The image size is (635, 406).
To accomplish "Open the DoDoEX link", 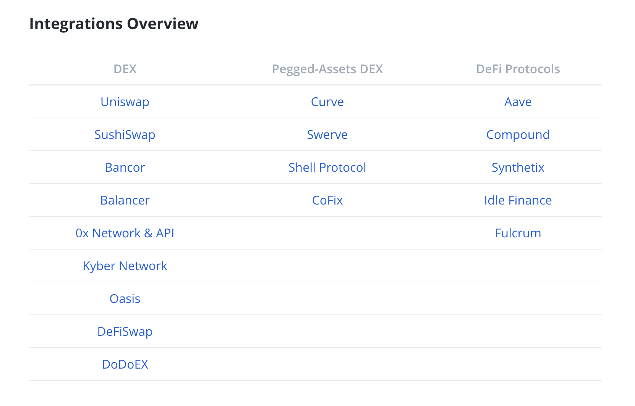I will click(125, 364).
